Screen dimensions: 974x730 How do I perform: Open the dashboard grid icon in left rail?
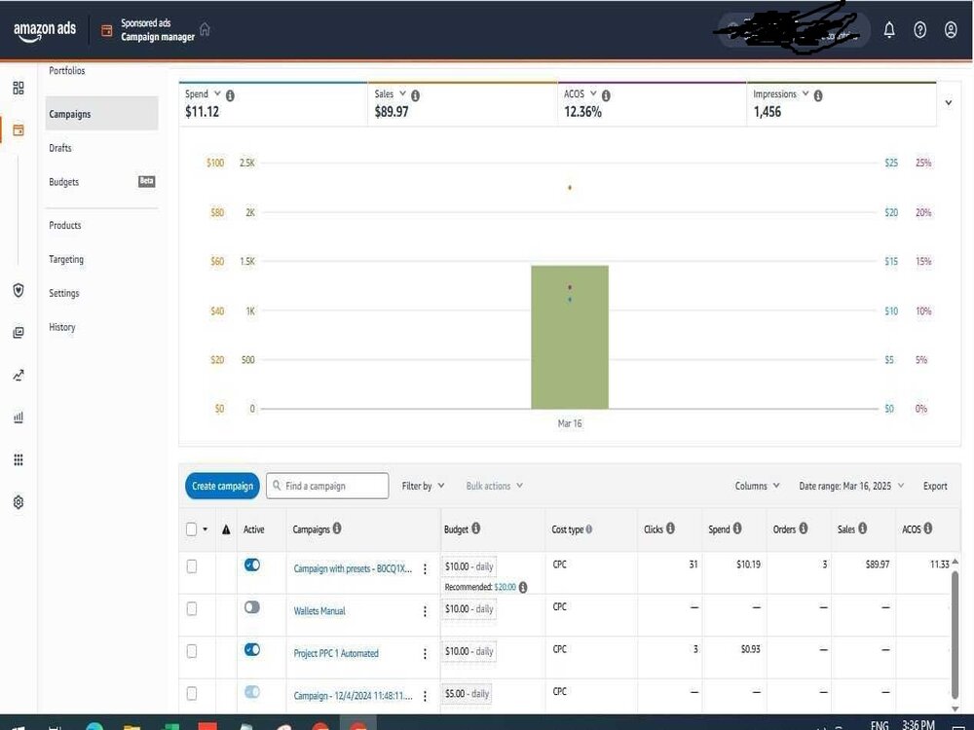(19, 89)
